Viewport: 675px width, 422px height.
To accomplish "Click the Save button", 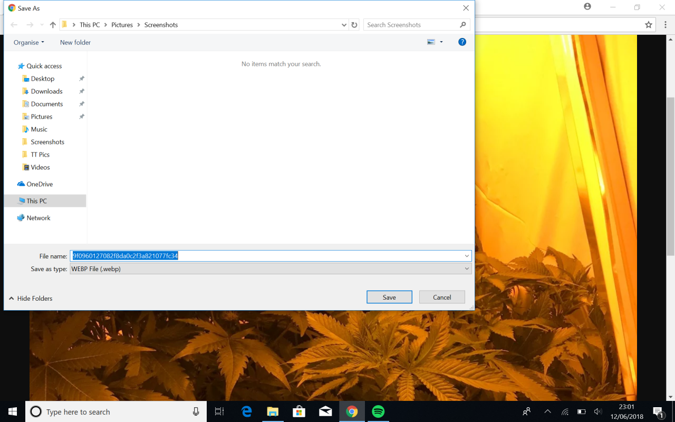I will tap(389, 297).
